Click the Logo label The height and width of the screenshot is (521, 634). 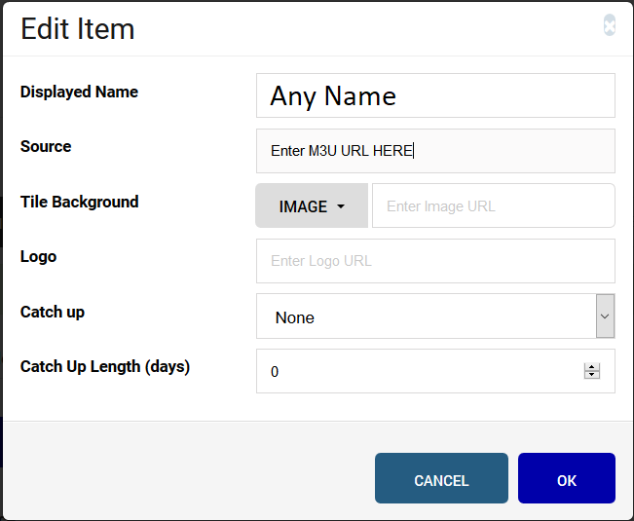tap(38, 257)
